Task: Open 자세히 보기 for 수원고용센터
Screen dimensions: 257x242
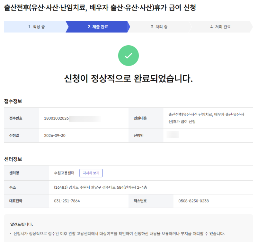Action: pyautogui.click(x=91, y=173)
